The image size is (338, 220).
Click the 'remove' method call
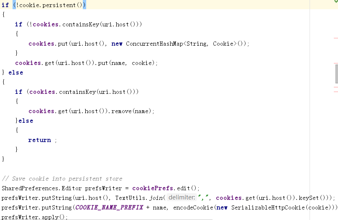[x=121, y=111]
